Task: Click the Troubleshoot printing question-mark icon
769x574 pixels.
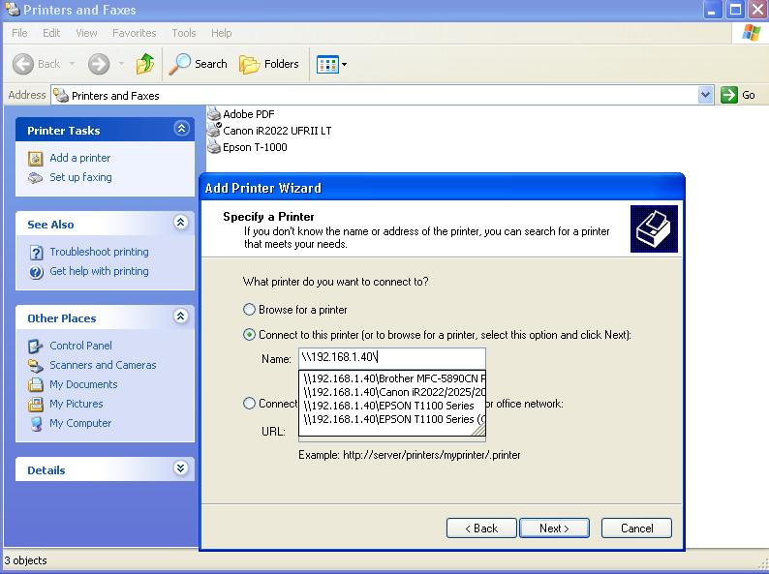Action: (36, 253)
